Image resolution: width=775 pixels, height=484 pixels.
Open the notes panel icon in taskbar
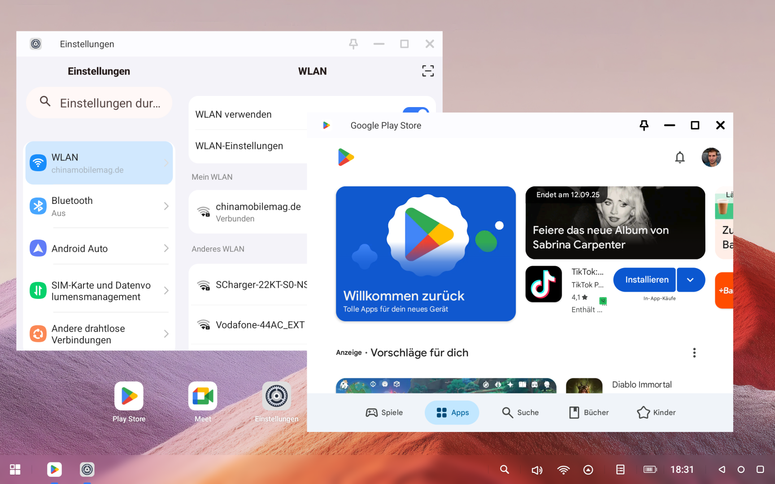click(620, 469)
